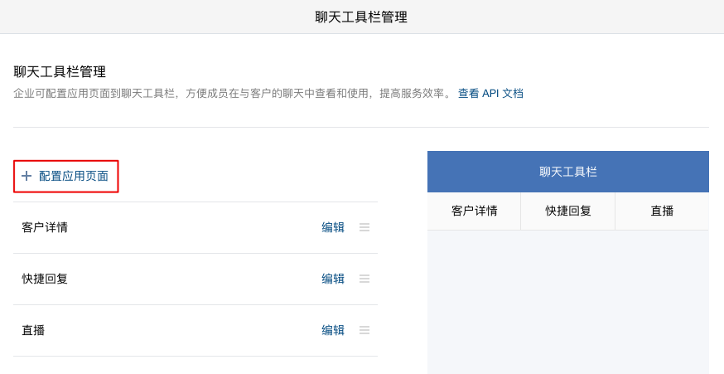This screenshot has width=724, height=374.
Task: Open 编辑 for the 快捷回复 entry
Action: coord(333,279)
